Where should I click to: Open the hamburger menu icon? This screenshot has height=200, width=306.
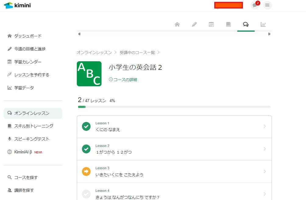pos(267,5)
